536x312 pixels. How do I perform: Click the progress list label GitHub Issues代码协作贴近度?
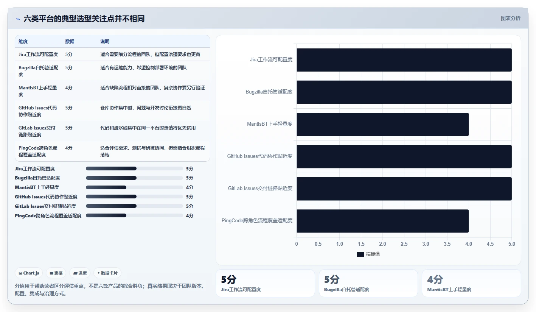[46, 197]
